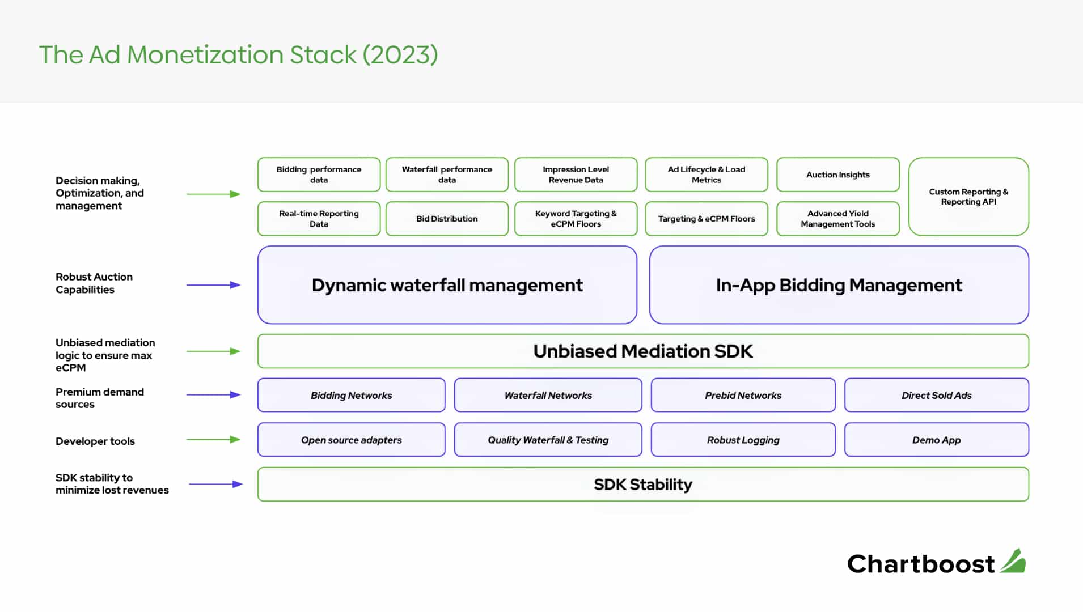Image resolution: width=1083 pixels, height=612 pixels.
Task: Click the Waterfall Networks box
Action: point(548,395)
